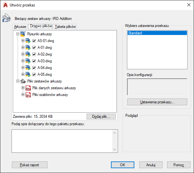Open the Tabela plików tab
The height and width of the screenshot is (173, 194).
coord(65,27)
